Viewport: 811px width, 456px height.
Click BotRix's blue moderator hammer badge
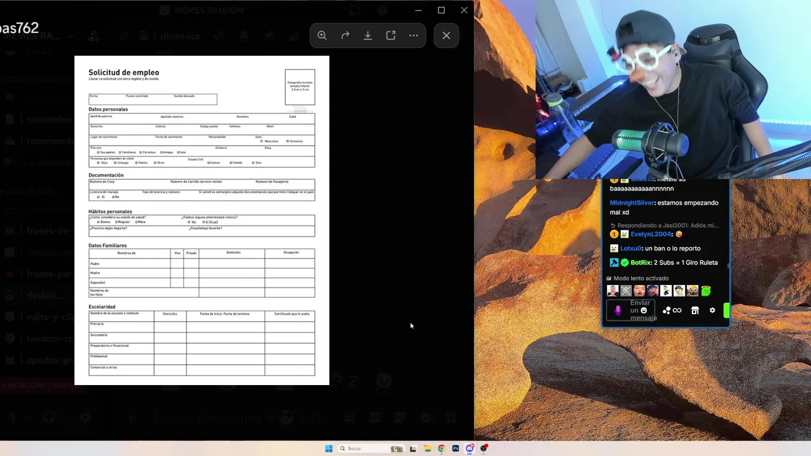coord(614,262)
